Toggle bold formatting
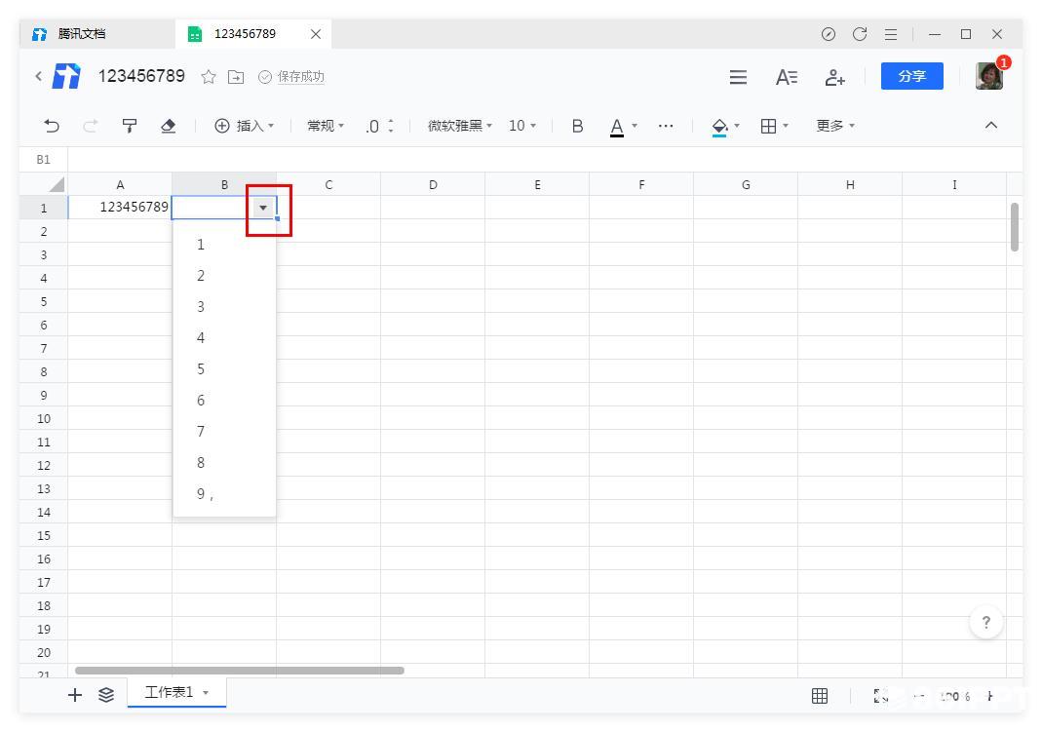Screen dimensions: 1042x732 pos(577,126)
